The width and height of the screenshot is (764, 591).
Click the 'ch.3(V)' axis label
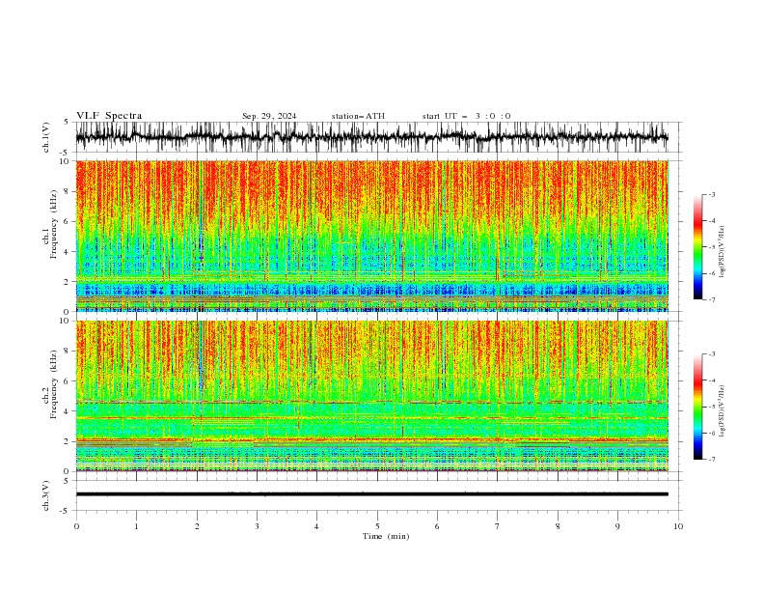click(46, 495)
